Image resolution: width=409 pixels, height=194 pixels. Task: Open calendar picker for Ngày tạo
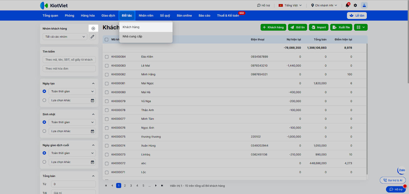(x=93, y=101)
